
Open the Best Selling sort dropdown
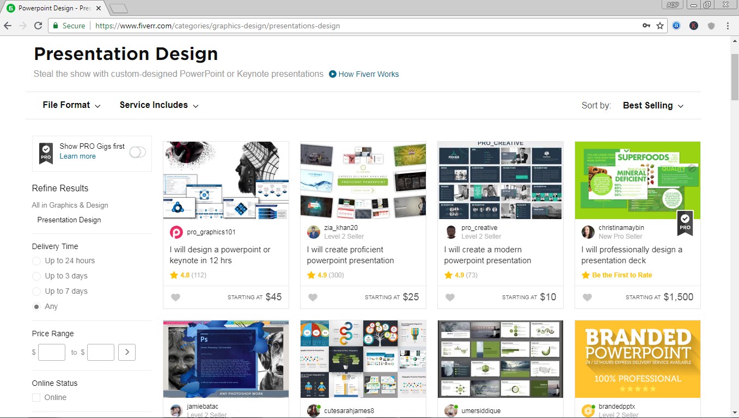point(653,106)
